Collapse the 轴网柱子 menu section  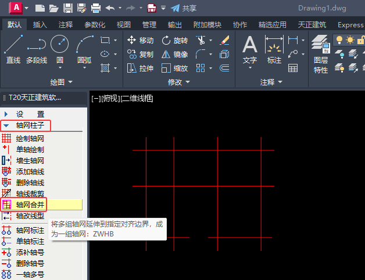pyautogui.click(x=6, y=125)
